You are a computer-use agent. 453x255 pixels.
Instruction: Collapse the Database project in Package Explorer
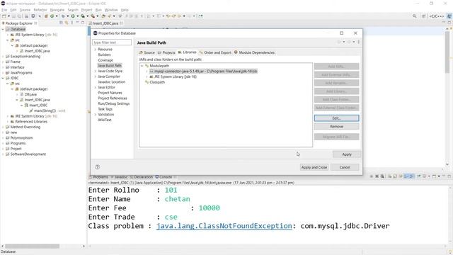tap(3, 29)
